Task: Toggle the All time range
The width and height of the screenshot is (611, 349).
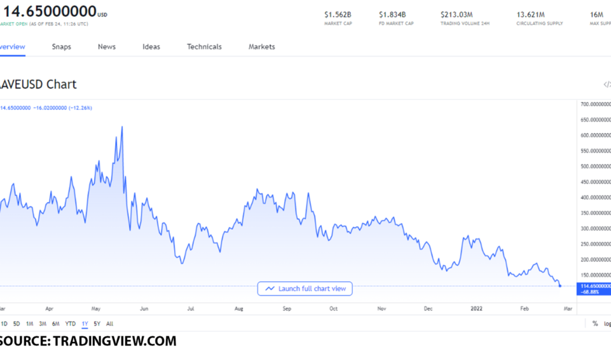Action: coord(109,324)
